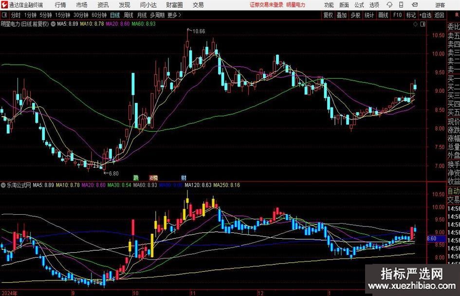Switch to the 15分钟 period tab
The width and height of the screenshot is (460, 296).
click(x=62, y=15)
